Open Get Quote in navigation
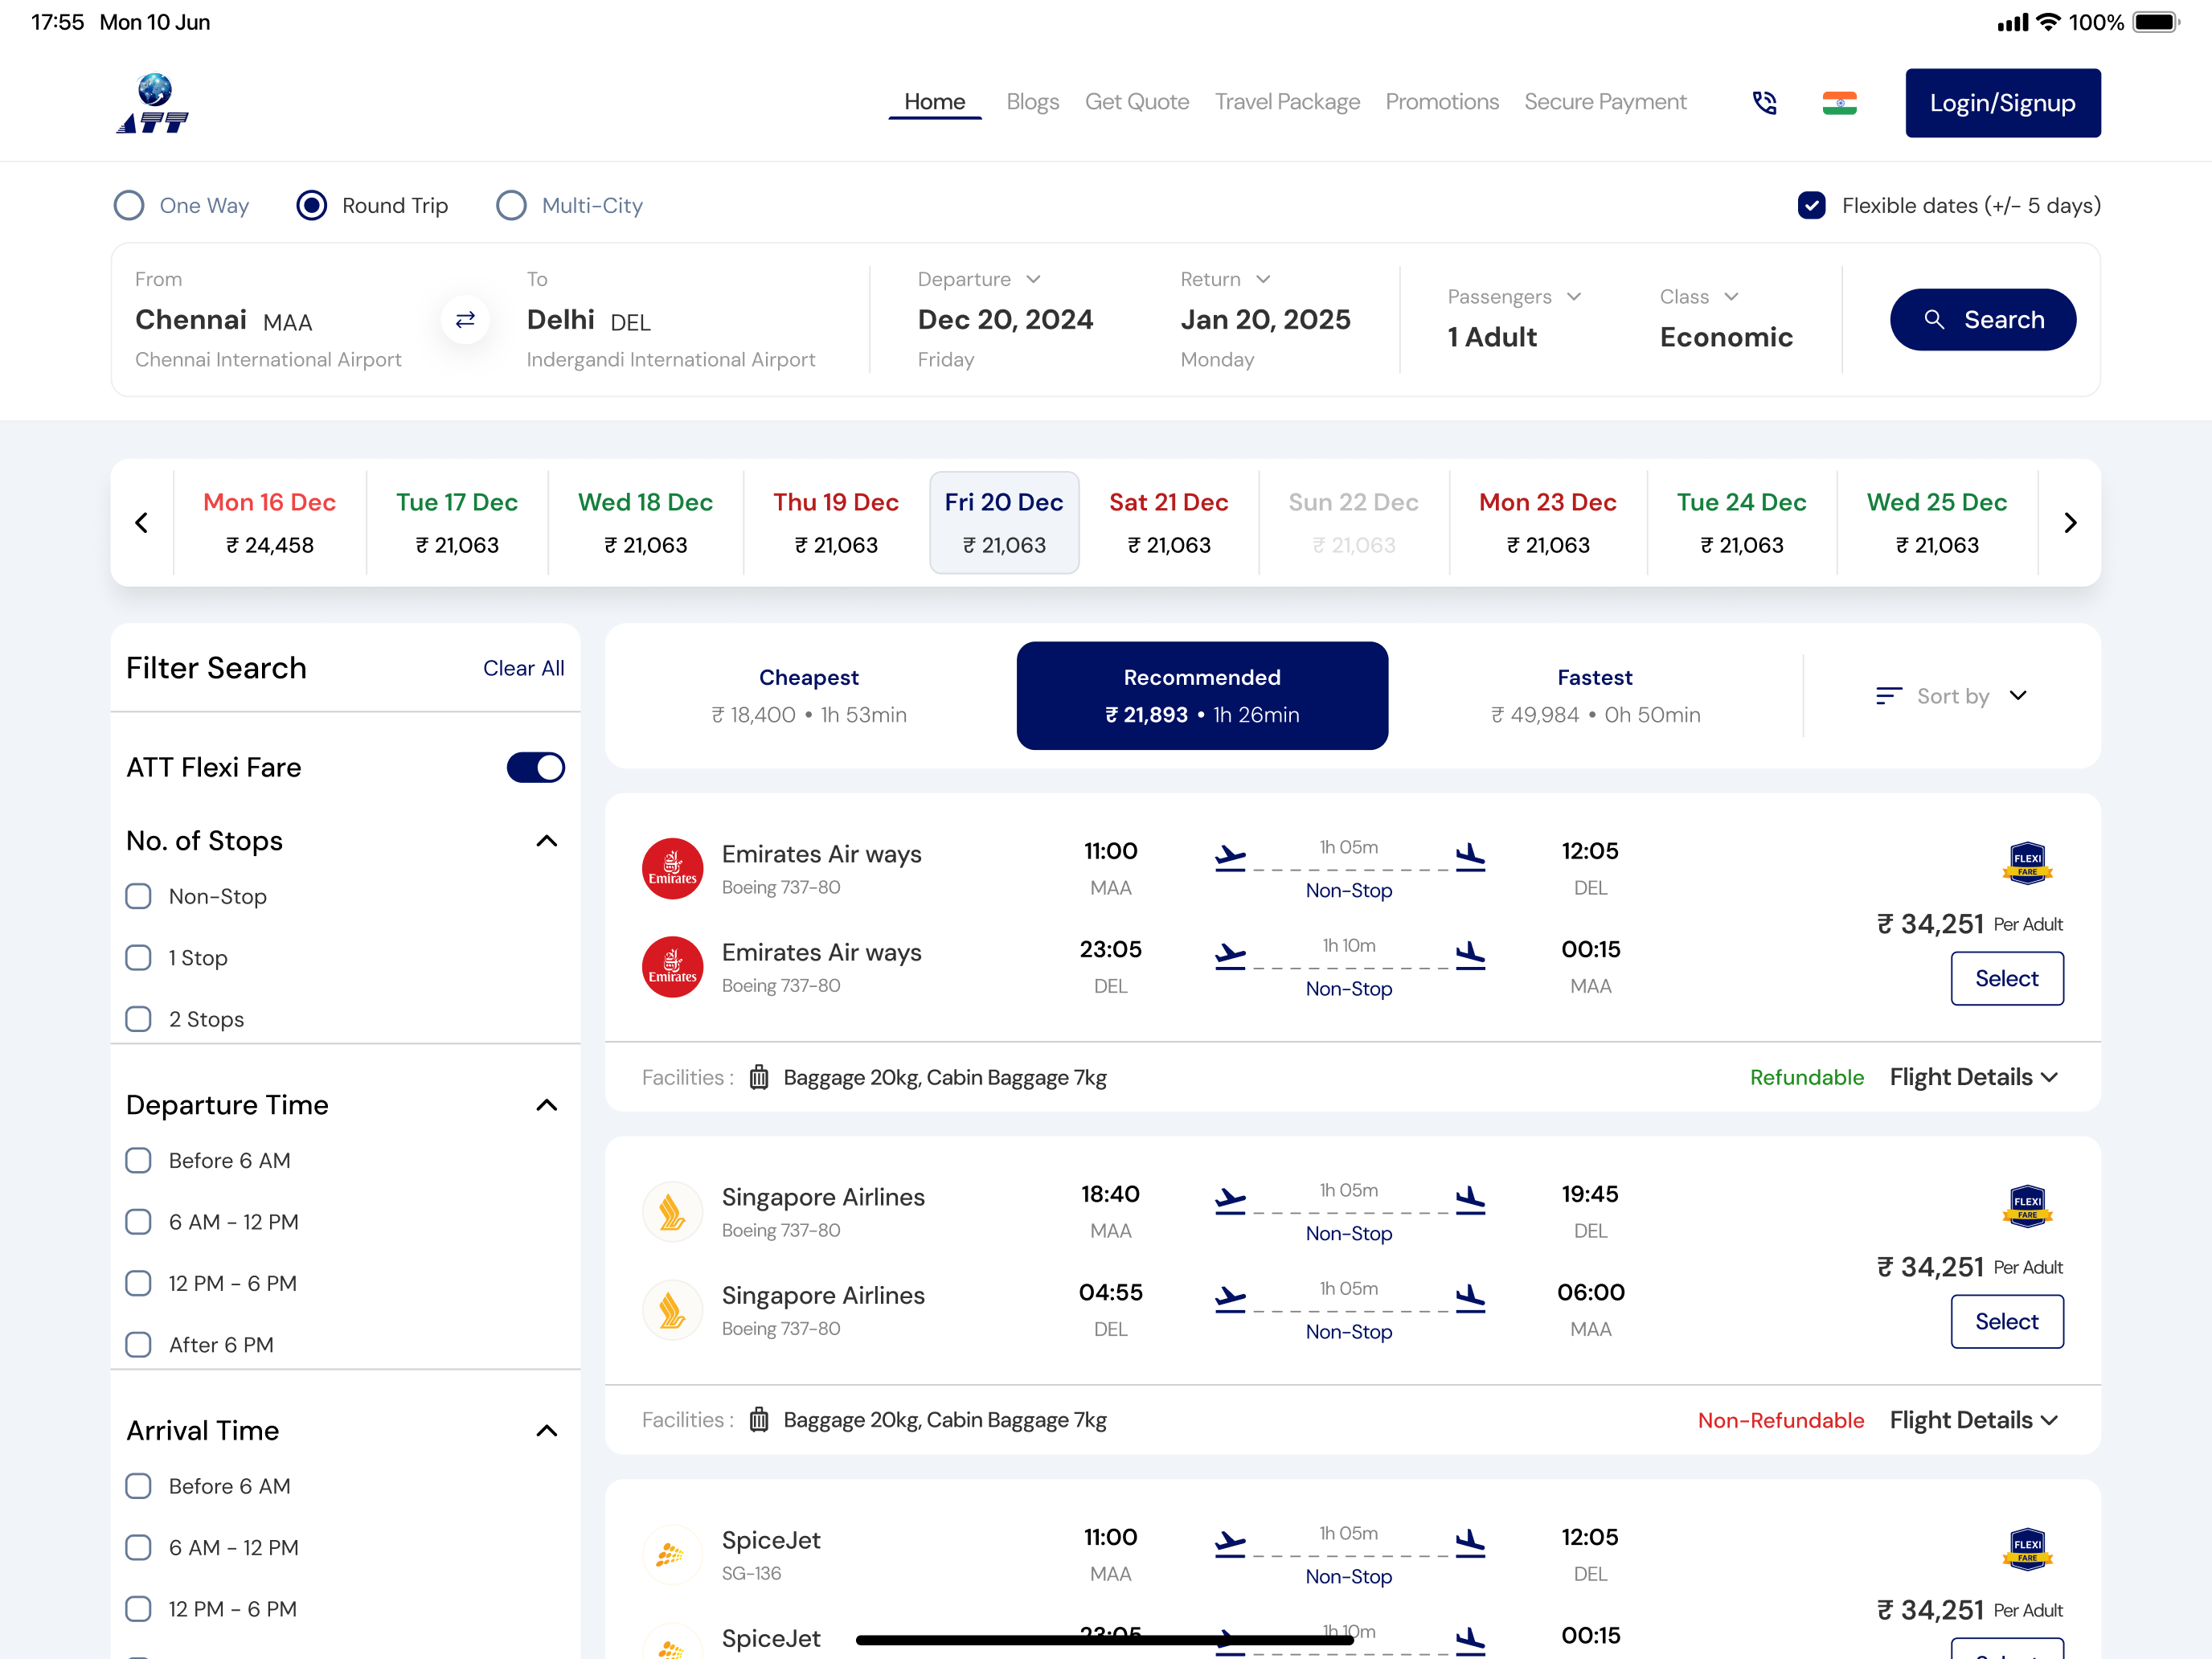 click(x=1137, y=102)
